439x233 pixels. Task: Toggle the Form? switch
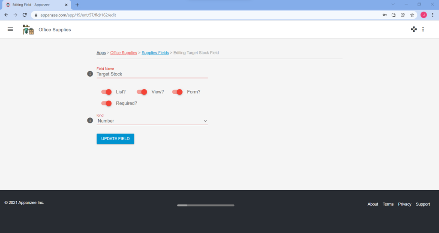coord(177,92)
